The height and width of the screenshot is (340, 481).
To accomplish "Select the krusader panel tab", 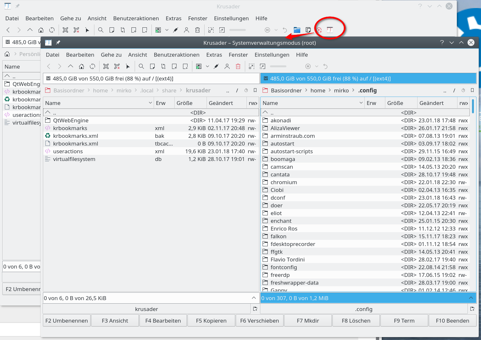I will click(x=147, y=309).
